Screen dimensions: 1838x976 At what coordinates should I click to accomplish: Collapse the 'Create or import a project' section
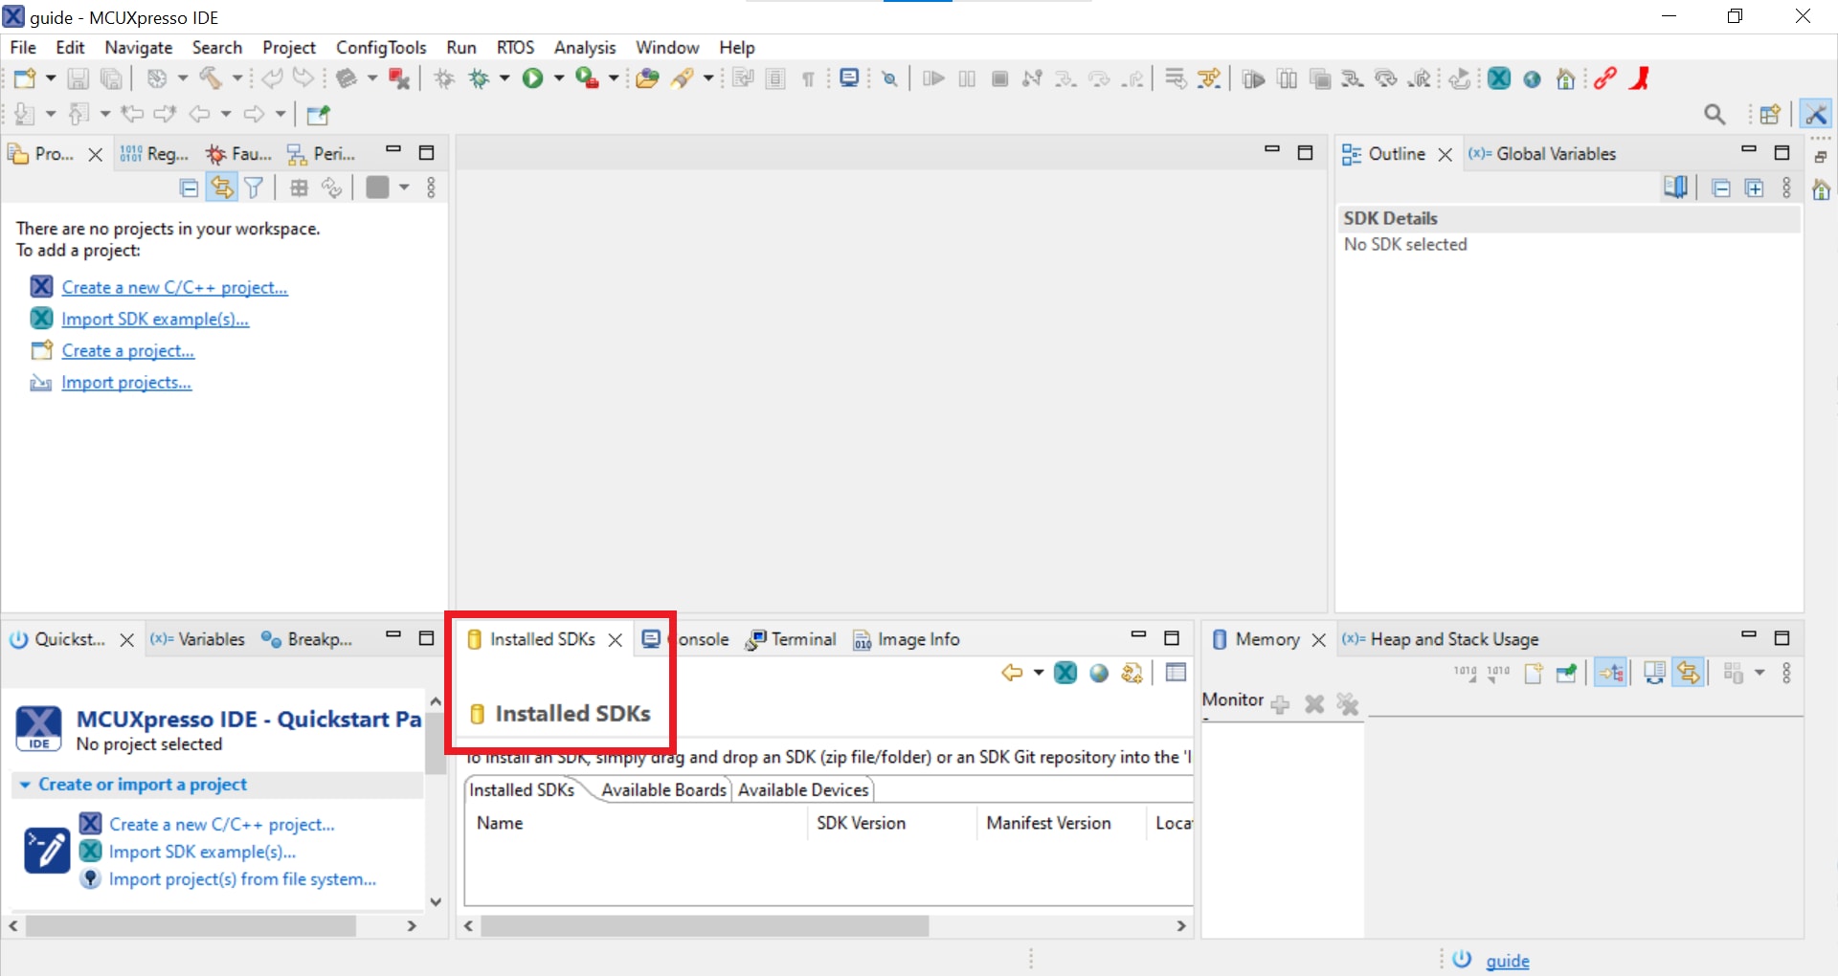[x=25, y=785]
